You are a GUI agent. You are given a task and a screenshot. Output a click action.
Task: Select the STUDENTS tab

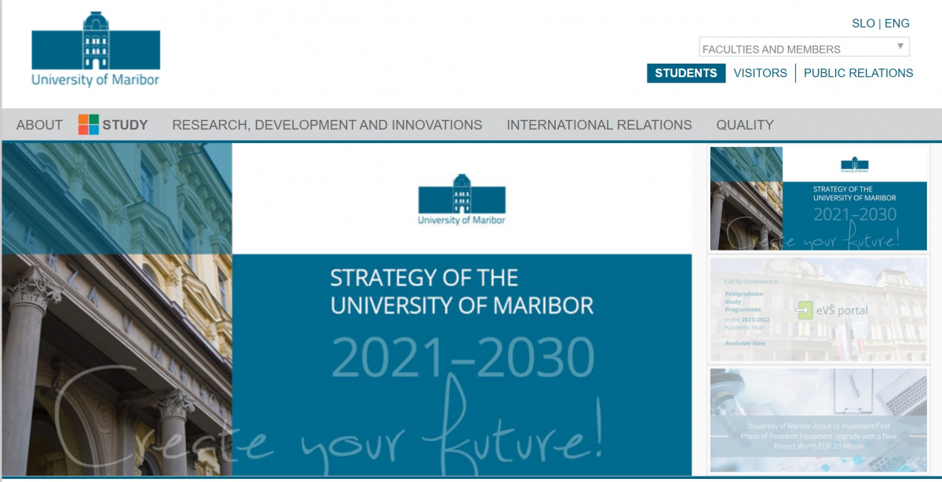click(686, 73)
